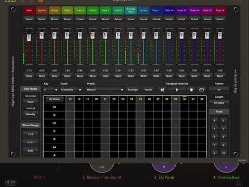Mute the Drums track
The image size is (249, 187).
click(x=144, y=76)
